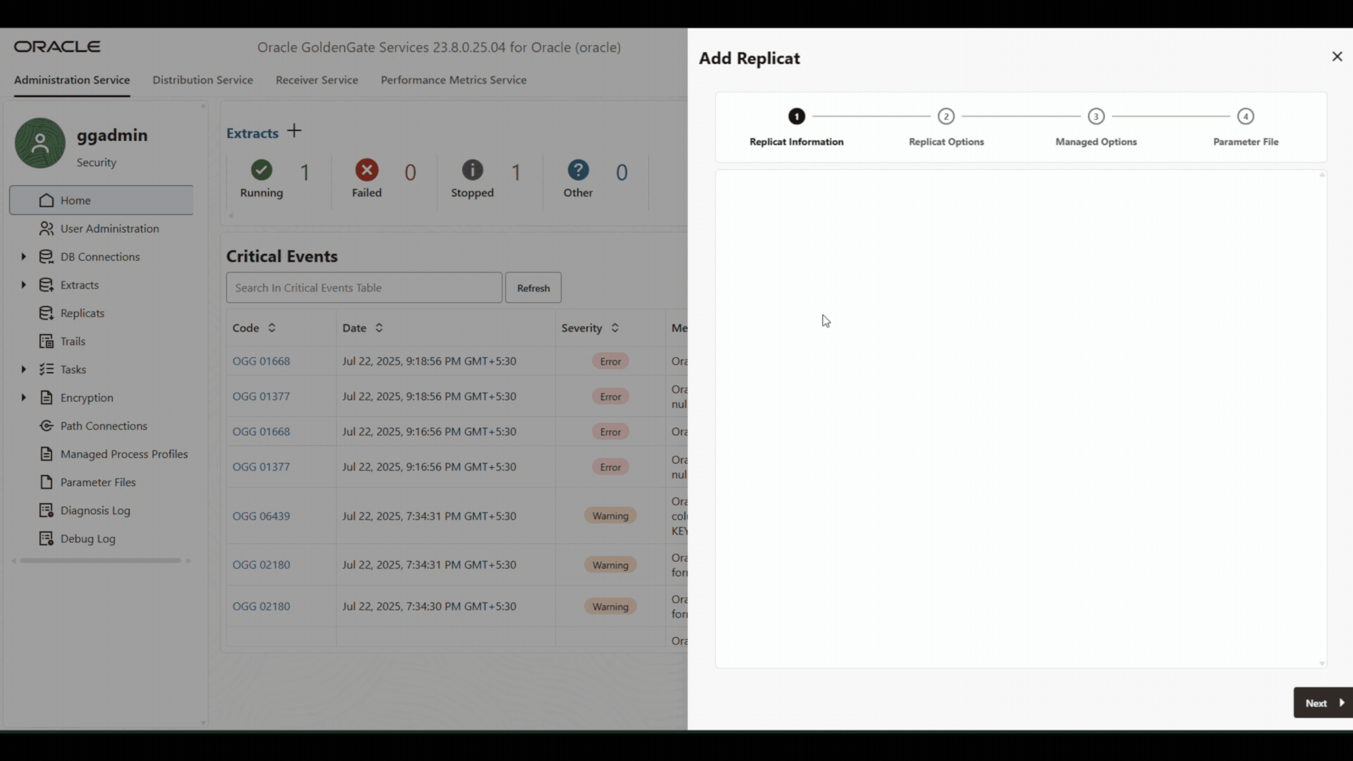
Task: Sort the table by the Severity column
Action: [614, 328]
